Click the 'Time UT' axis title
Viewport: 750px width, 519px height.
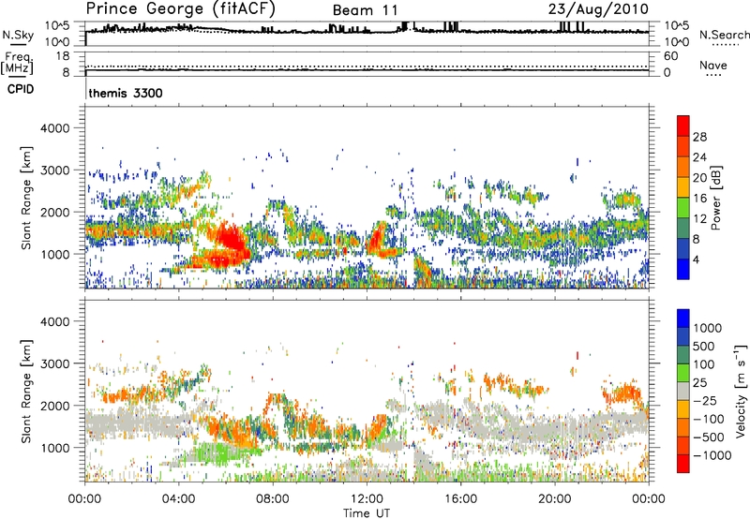367,513
